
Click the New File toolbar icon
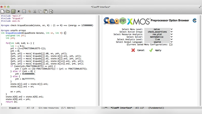pos(3,11)
